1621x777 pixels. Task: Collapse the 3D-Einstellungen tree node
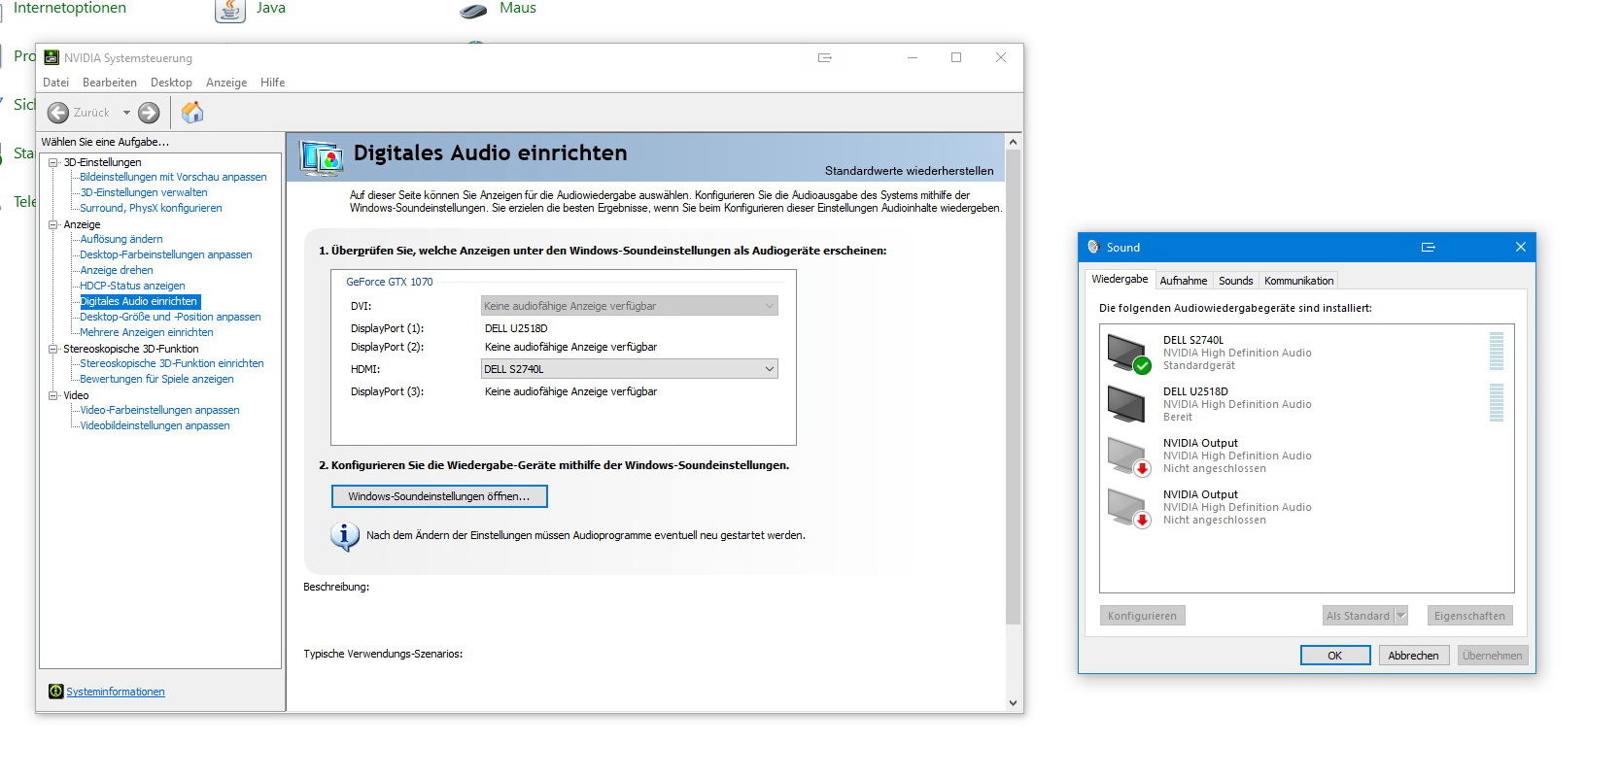point(53,162)
